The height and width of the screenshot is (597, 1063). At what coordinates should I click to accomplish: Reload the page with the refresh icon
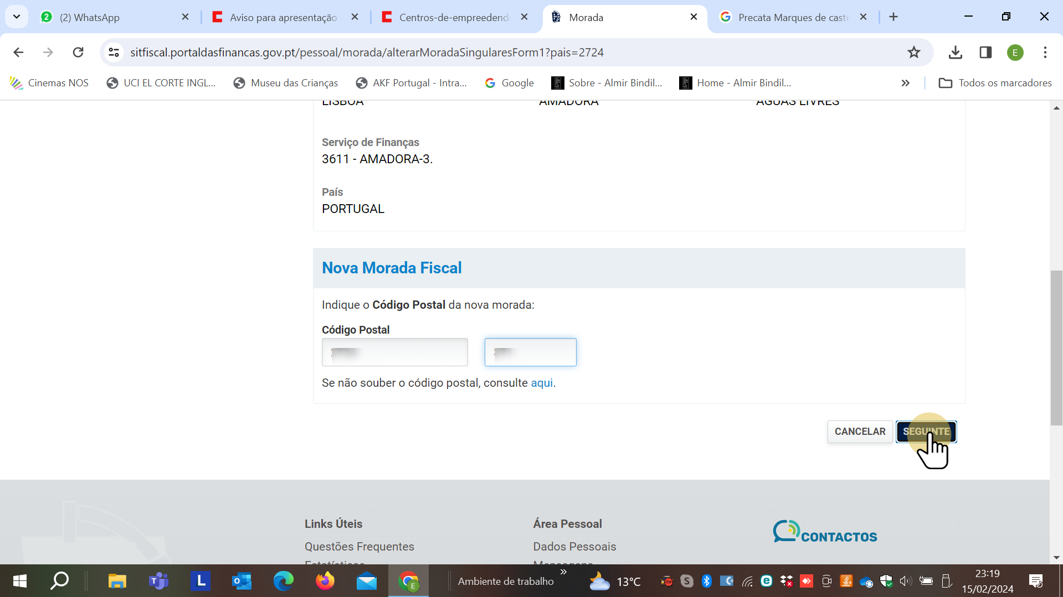tap(78, 53)
